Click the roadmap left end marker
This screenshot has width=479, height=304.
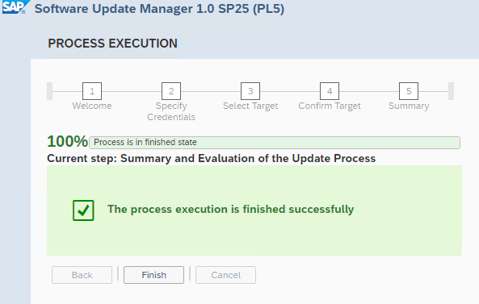click(x=49, y=91)
